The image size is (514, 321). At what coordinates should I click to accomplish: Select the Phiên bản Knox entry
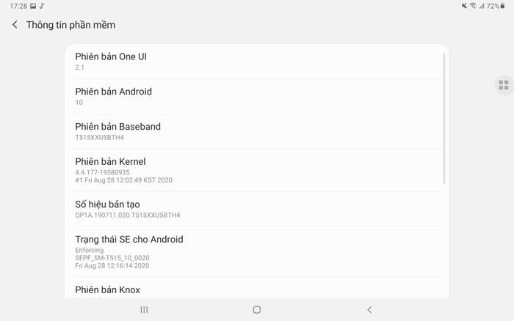click(x=257, y=288)
